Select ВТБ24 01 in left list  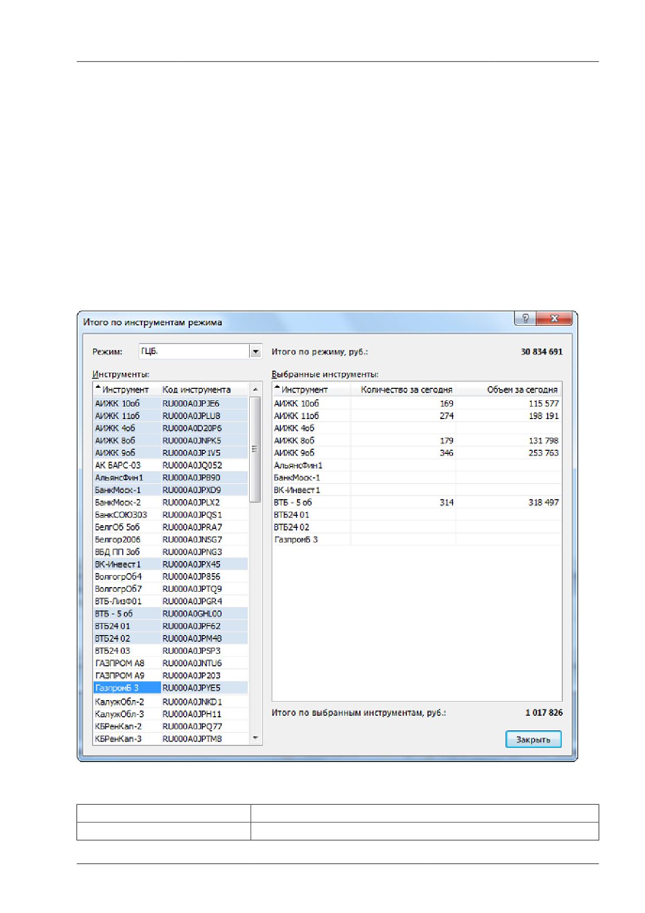171,626
